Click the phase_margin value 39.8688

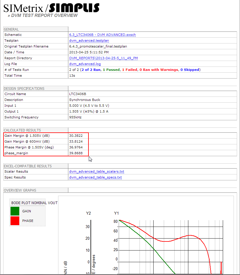click(76, 153)
